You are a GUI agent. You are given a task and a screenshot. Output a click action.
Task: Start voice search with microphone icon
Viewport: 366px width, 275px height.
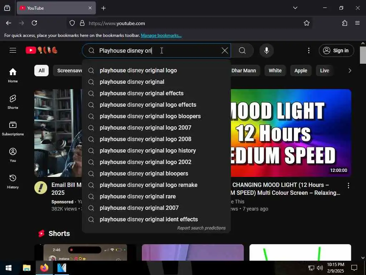coord(266,50)
